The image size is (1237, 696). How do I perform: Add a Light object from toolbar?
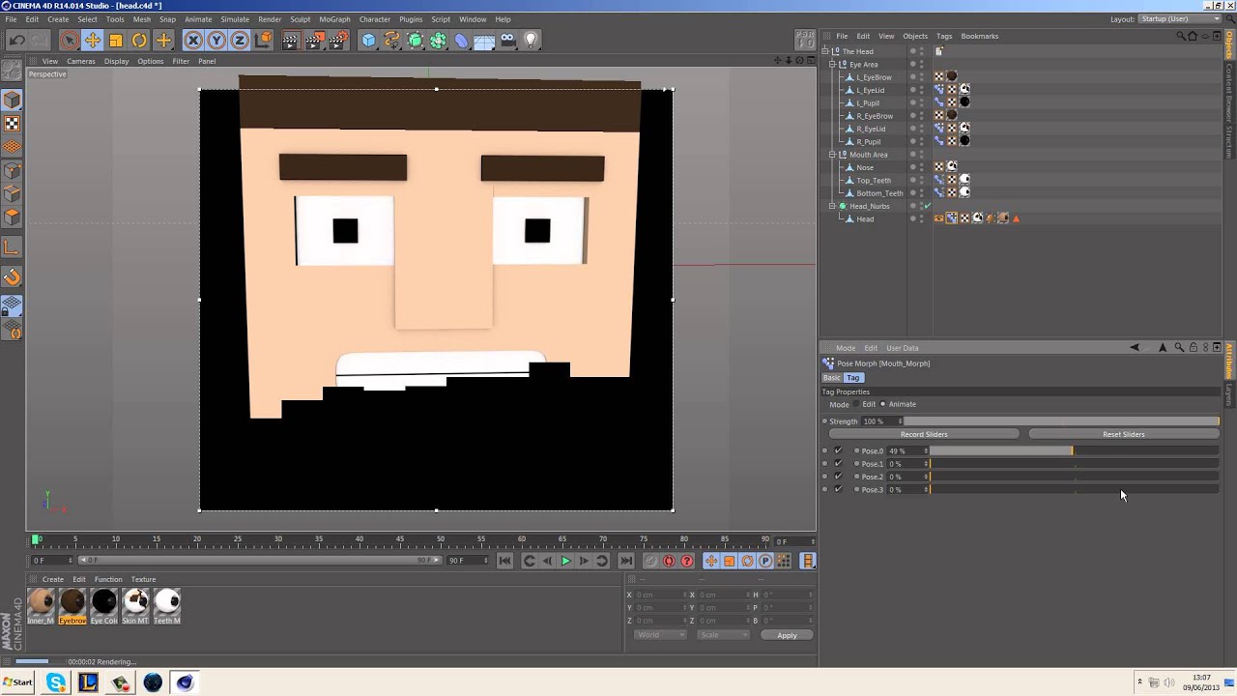pyautogui.click(x=531, y=40)
